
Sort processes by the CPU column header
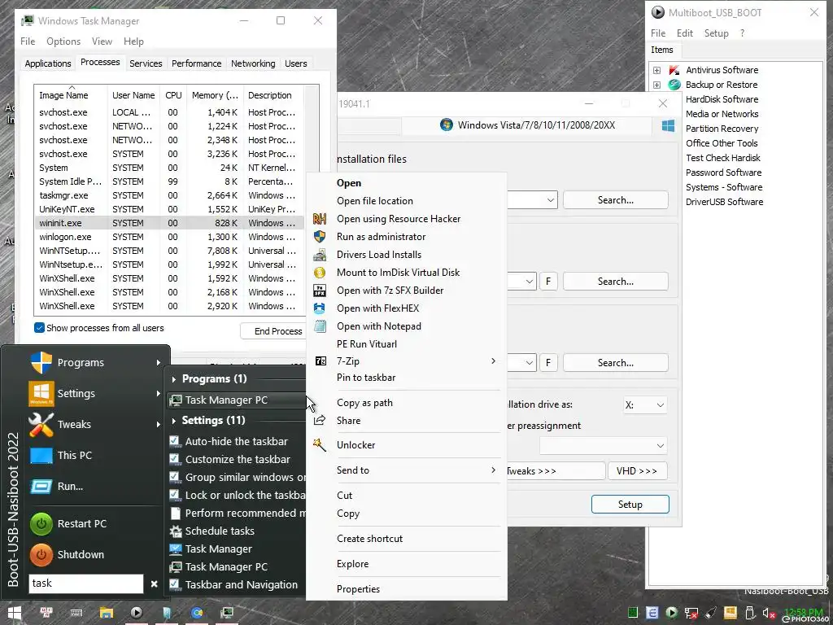(173, 95)
